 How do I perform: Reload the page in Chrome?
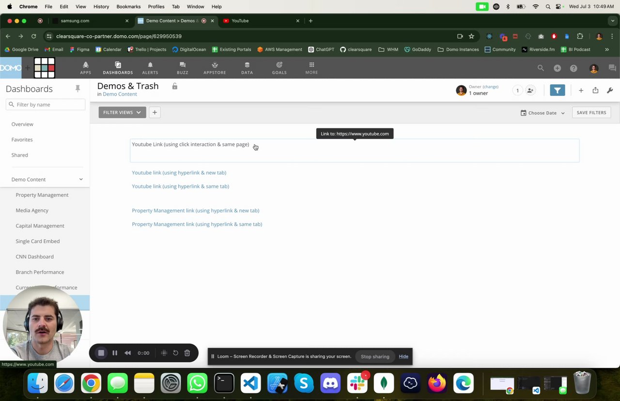pyautogui.click(x=33, y=36)
